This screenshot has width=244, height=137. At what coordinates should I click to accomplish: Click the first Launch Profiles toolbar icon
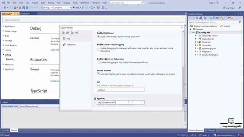click(63, 33)
